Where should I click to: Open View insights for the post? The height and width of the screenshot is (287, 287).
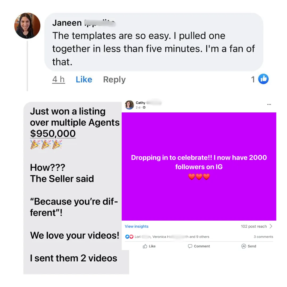[137, 226]
